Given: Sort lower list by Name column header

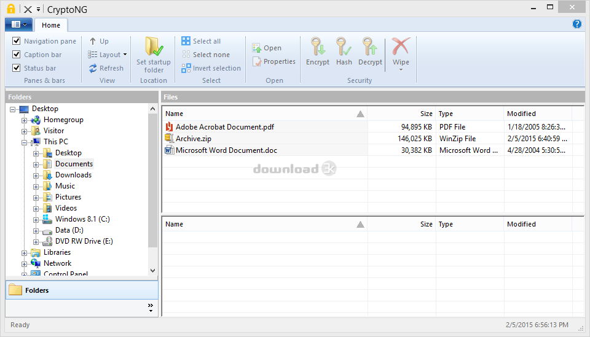Looking at the screenshot, I should click(x=264, y=224).
